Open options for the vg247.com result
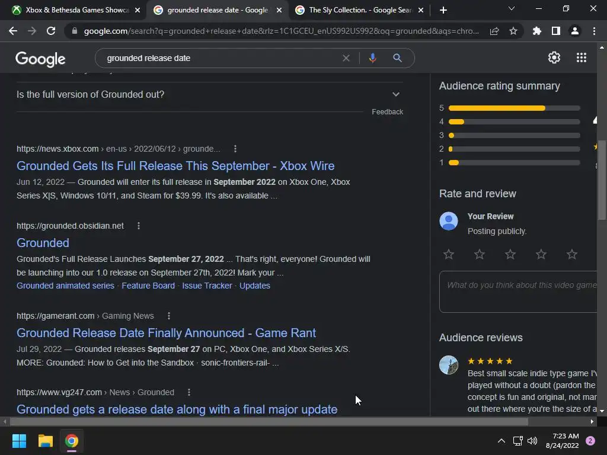This screenshot has width=607, height=455. click(x=189, y=392)
